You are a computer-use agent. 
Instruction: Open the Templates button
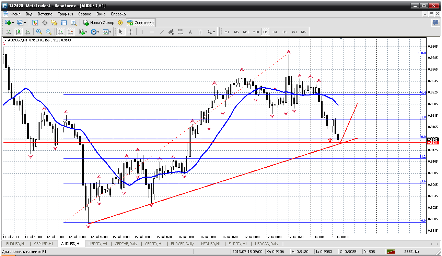105,32
